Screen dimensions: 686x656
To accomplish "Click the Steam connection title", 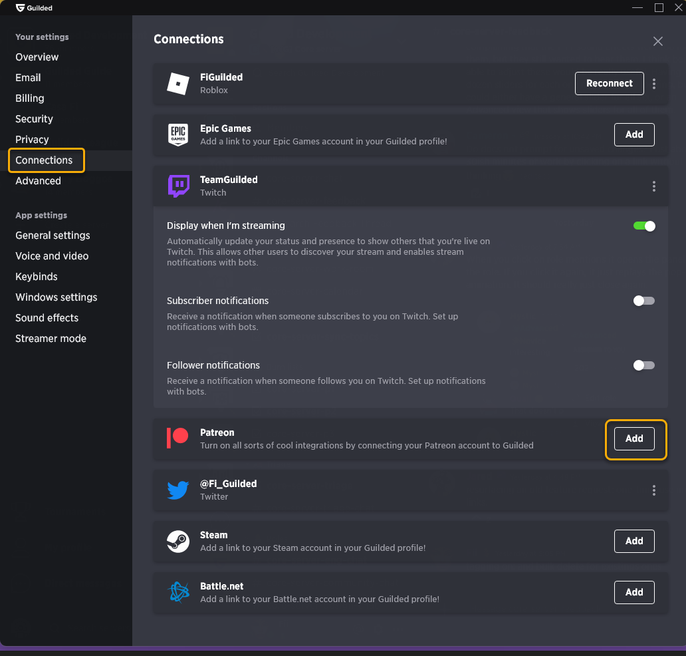I will [214, 535].
